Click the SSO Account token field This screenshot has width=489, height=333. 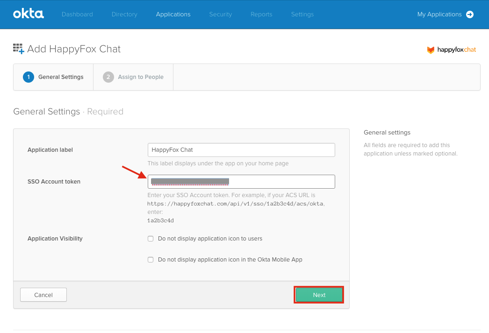241,181
